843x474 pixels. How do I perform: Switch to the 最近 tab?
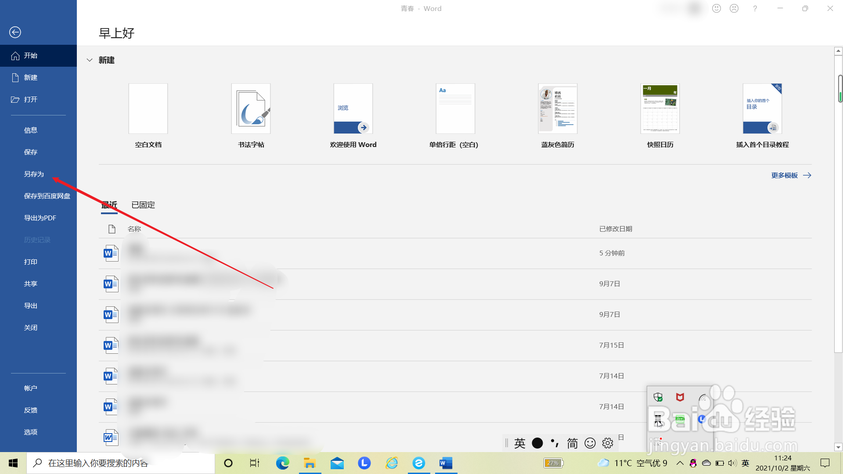pyautogui.click(x=109, y=205)
